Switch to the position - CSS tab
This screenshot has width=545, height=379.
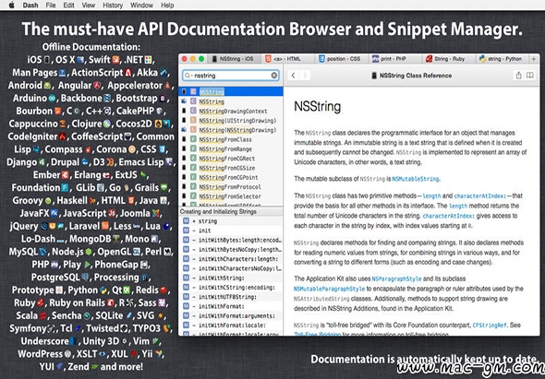[x=339, y=59]
